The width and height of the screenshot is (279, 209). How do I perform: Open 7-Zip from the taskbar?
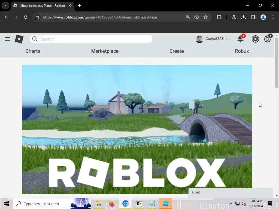coord(139,204)
